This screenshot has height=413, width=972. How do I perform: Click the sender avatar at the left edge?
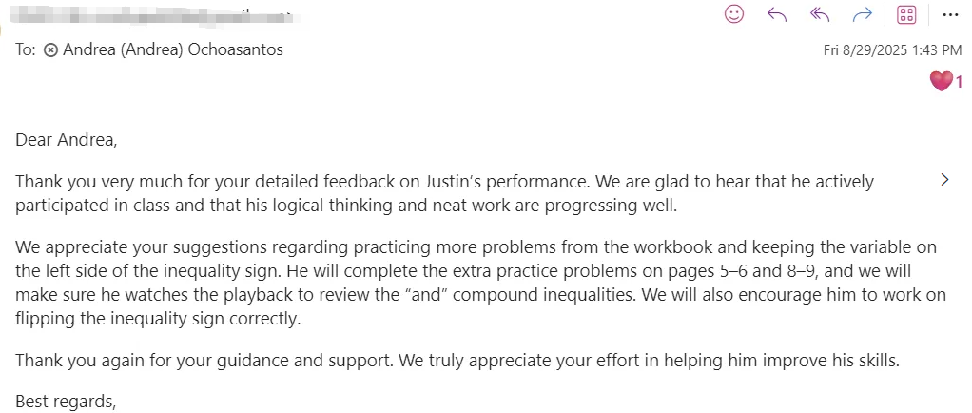tap(1, 28)
